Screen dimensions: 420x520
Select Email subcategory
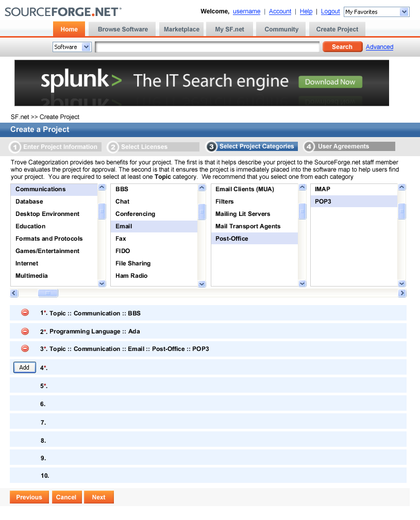coord(154,226)
